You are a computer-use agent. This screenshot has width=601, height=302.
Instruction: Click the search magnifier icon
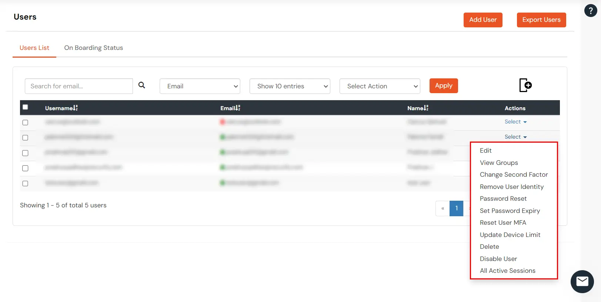point(141,85)
